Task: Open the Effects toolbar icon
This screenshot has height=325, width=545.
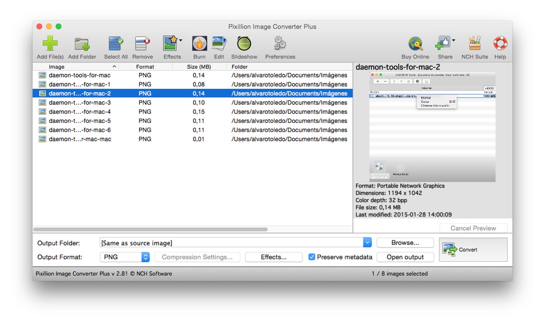Action: click(x=170, y=43)
